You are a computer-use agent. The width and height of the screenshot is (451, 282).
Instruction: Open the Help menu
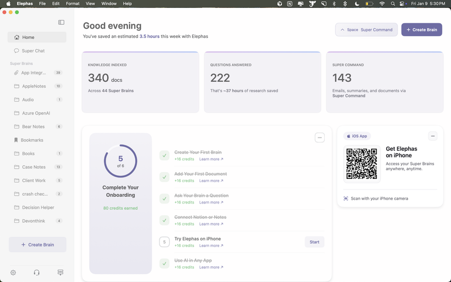(x=127, y=4)
